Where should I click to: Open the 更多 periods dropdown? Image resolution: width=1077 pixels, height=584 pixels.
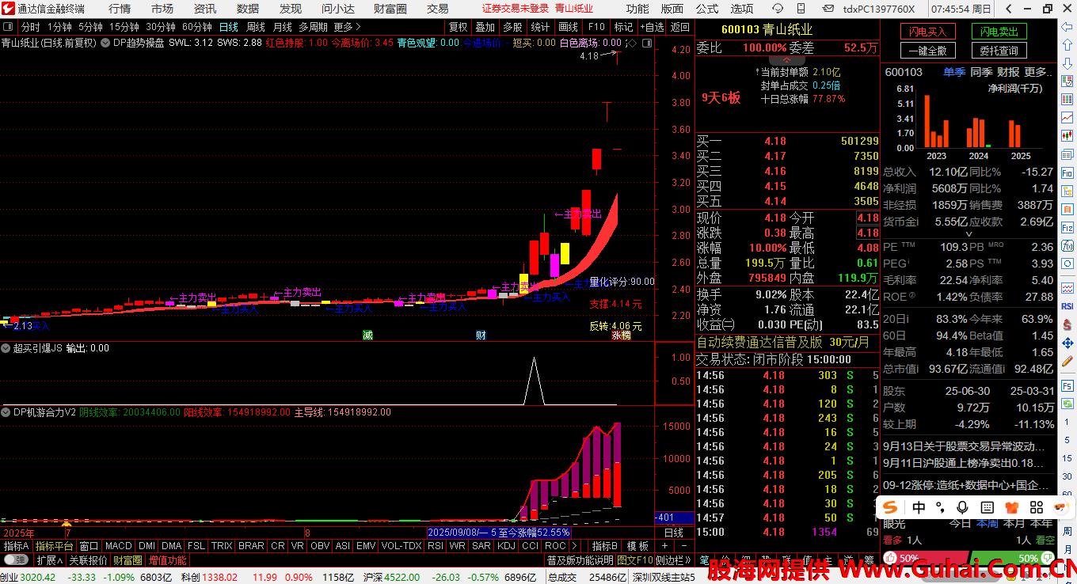[x=346, y=27]
